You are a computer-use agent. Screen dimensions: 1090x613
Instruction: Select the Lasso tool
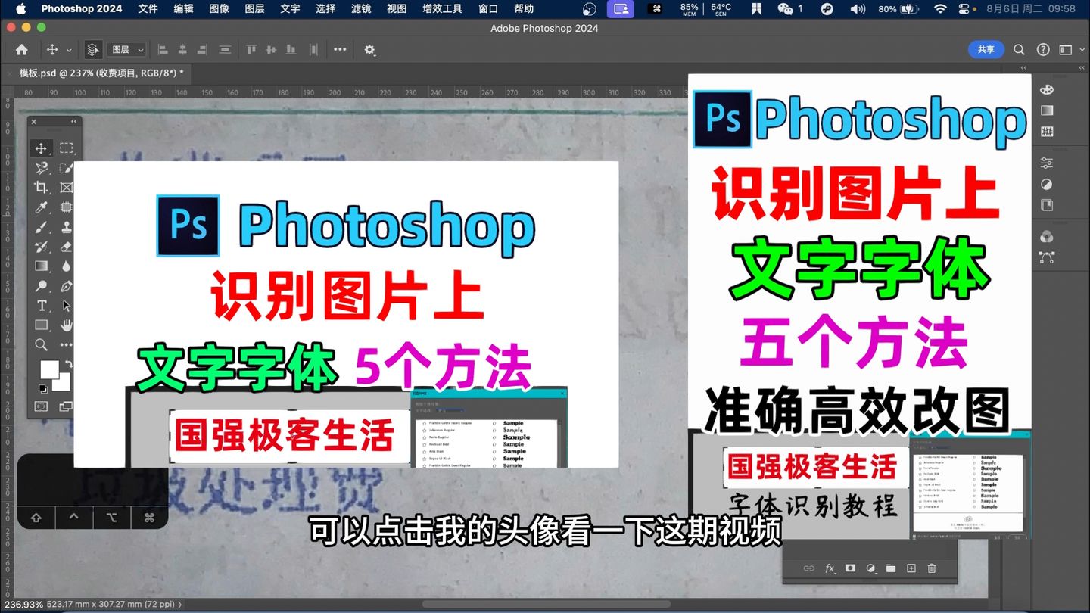(x=42, y=168)
